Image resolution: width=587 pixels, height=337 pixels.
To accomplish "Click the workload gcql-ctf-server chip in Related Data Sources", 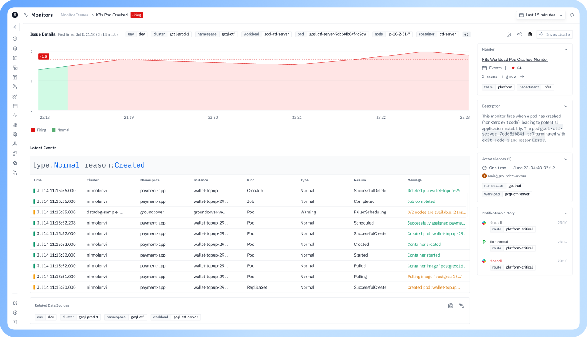I will [175, 317].
